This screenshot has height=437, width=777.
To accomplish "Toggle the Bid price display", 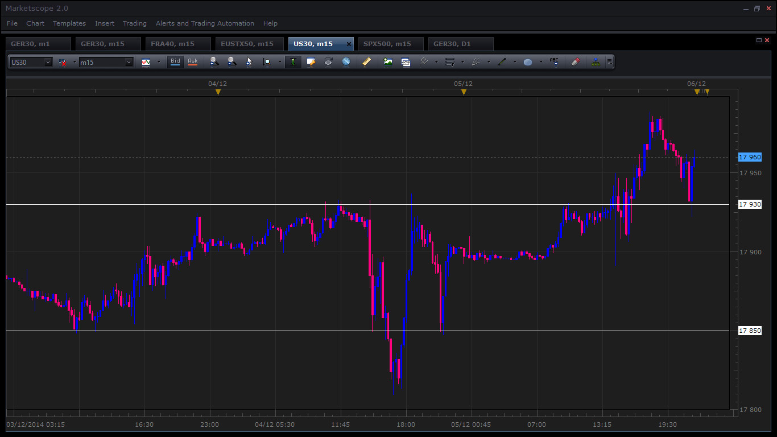I will pos(175,61).
